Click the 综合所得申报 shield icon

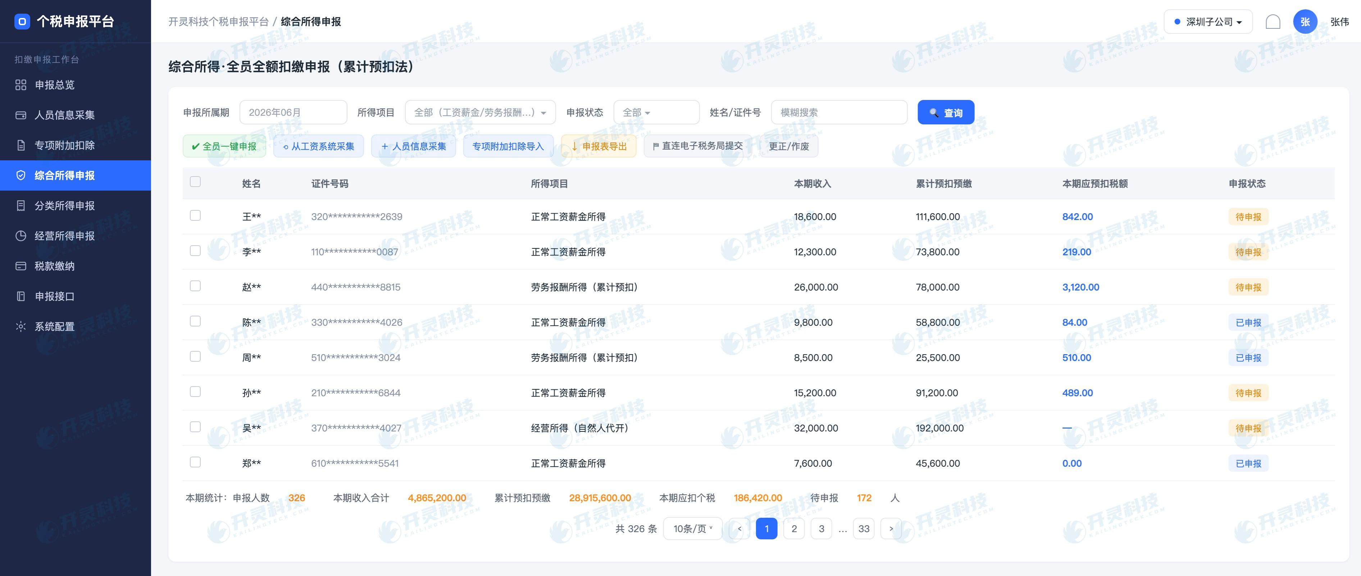[x=21, y=175]
